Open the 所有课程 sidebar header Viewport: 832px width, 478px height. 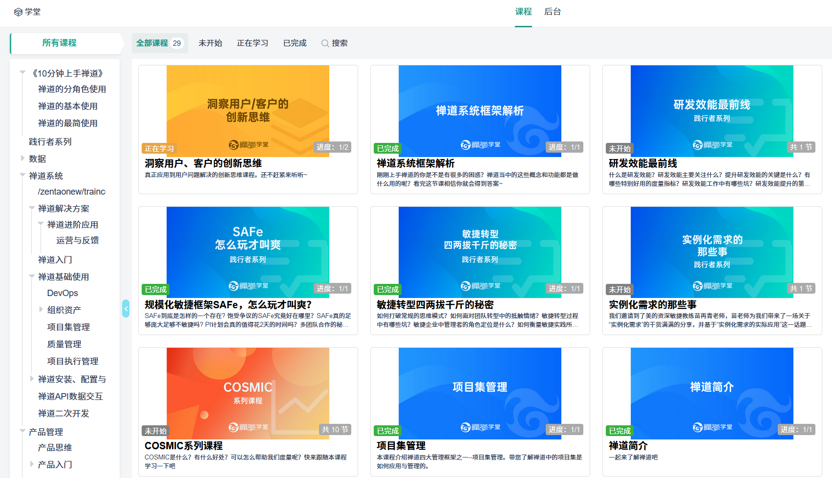click(60, 43)
